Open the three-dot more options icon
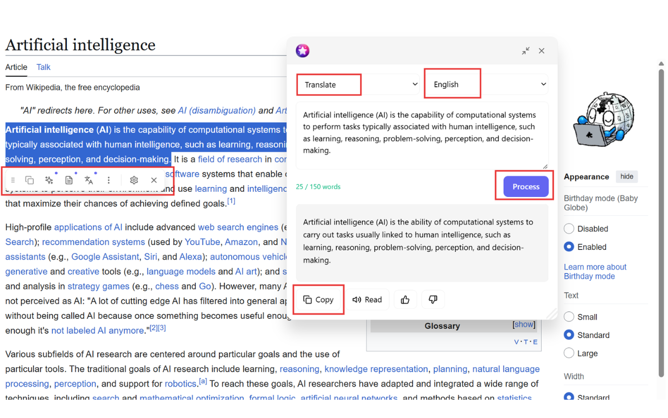 (x=109, y=180)
